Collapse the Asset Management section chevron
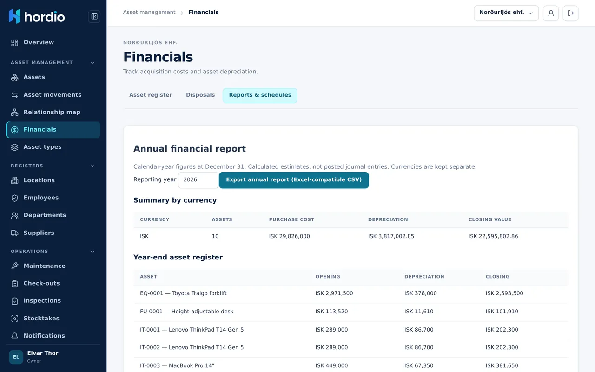595x372 pixels. pyautogui.click(x=93, y=63)
